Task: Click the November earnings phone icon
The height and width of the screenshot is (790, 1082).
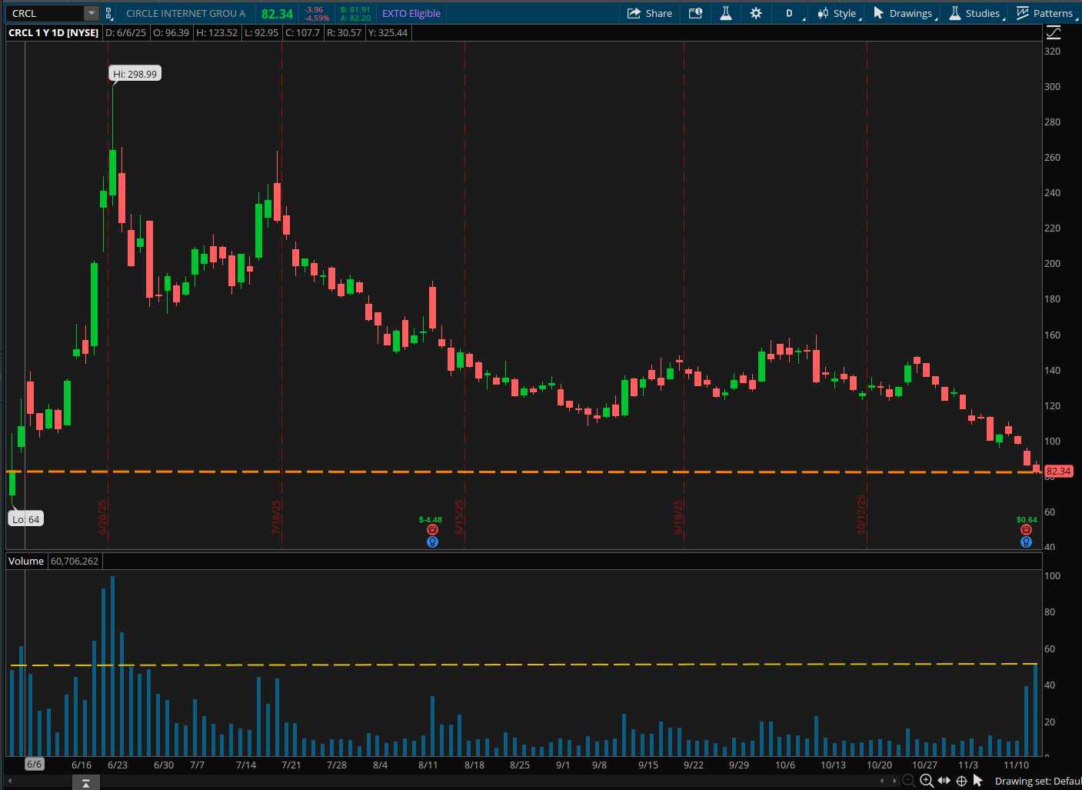Action: (1026, 530)
